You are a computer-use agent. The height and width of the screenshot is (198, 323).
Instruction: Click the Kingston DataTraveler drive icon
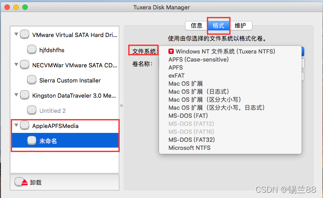(x=25, y=95)
